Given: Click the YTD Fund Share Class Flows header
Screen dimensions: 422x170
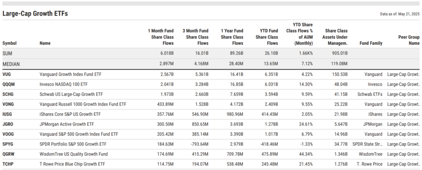Looking at the screenshot, I should click(x=267, y=37).
